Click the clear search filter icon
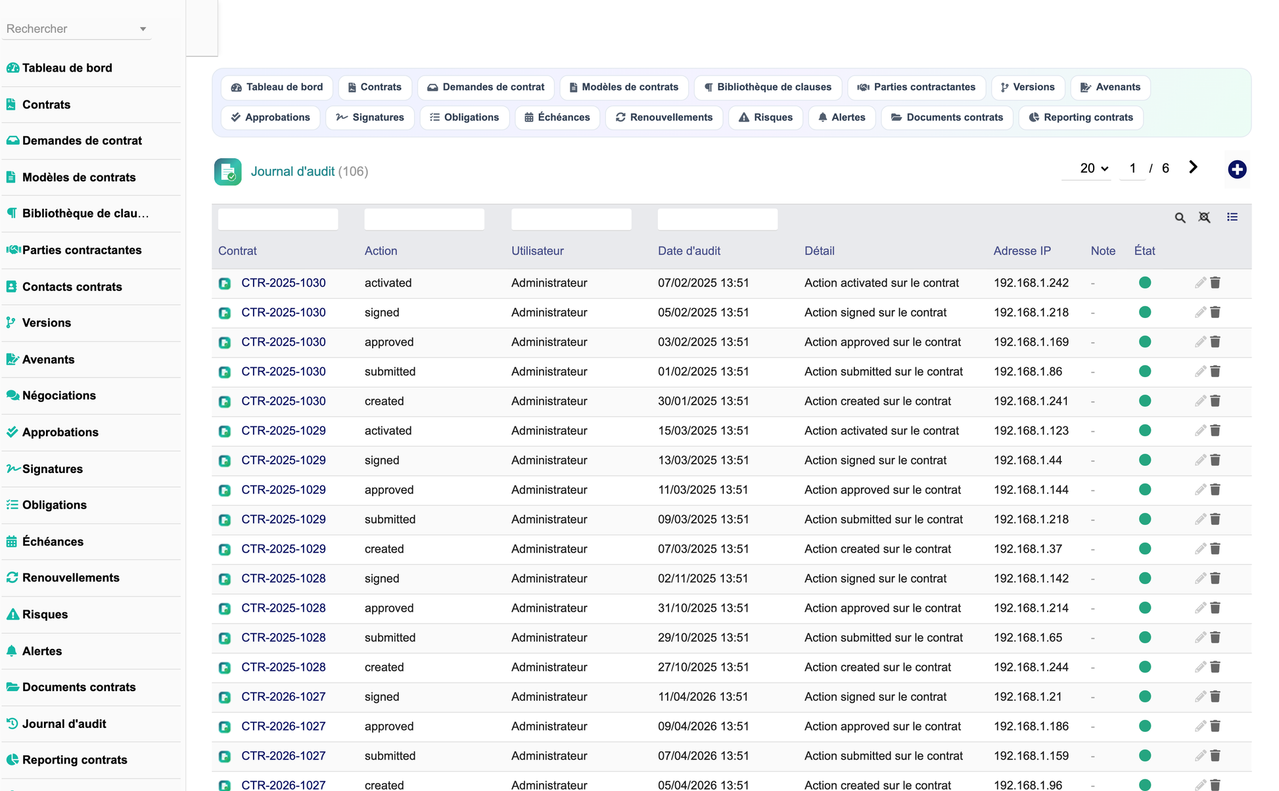The height and width of the screenshot is (791, 1279). pyautogui.click(x=1204, y=217)
